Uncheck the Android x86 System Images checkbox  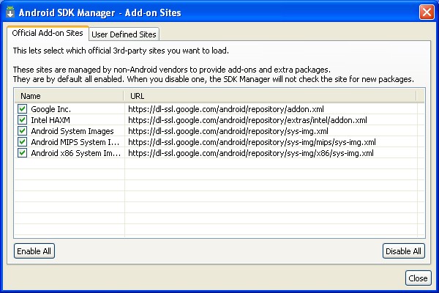22,153
